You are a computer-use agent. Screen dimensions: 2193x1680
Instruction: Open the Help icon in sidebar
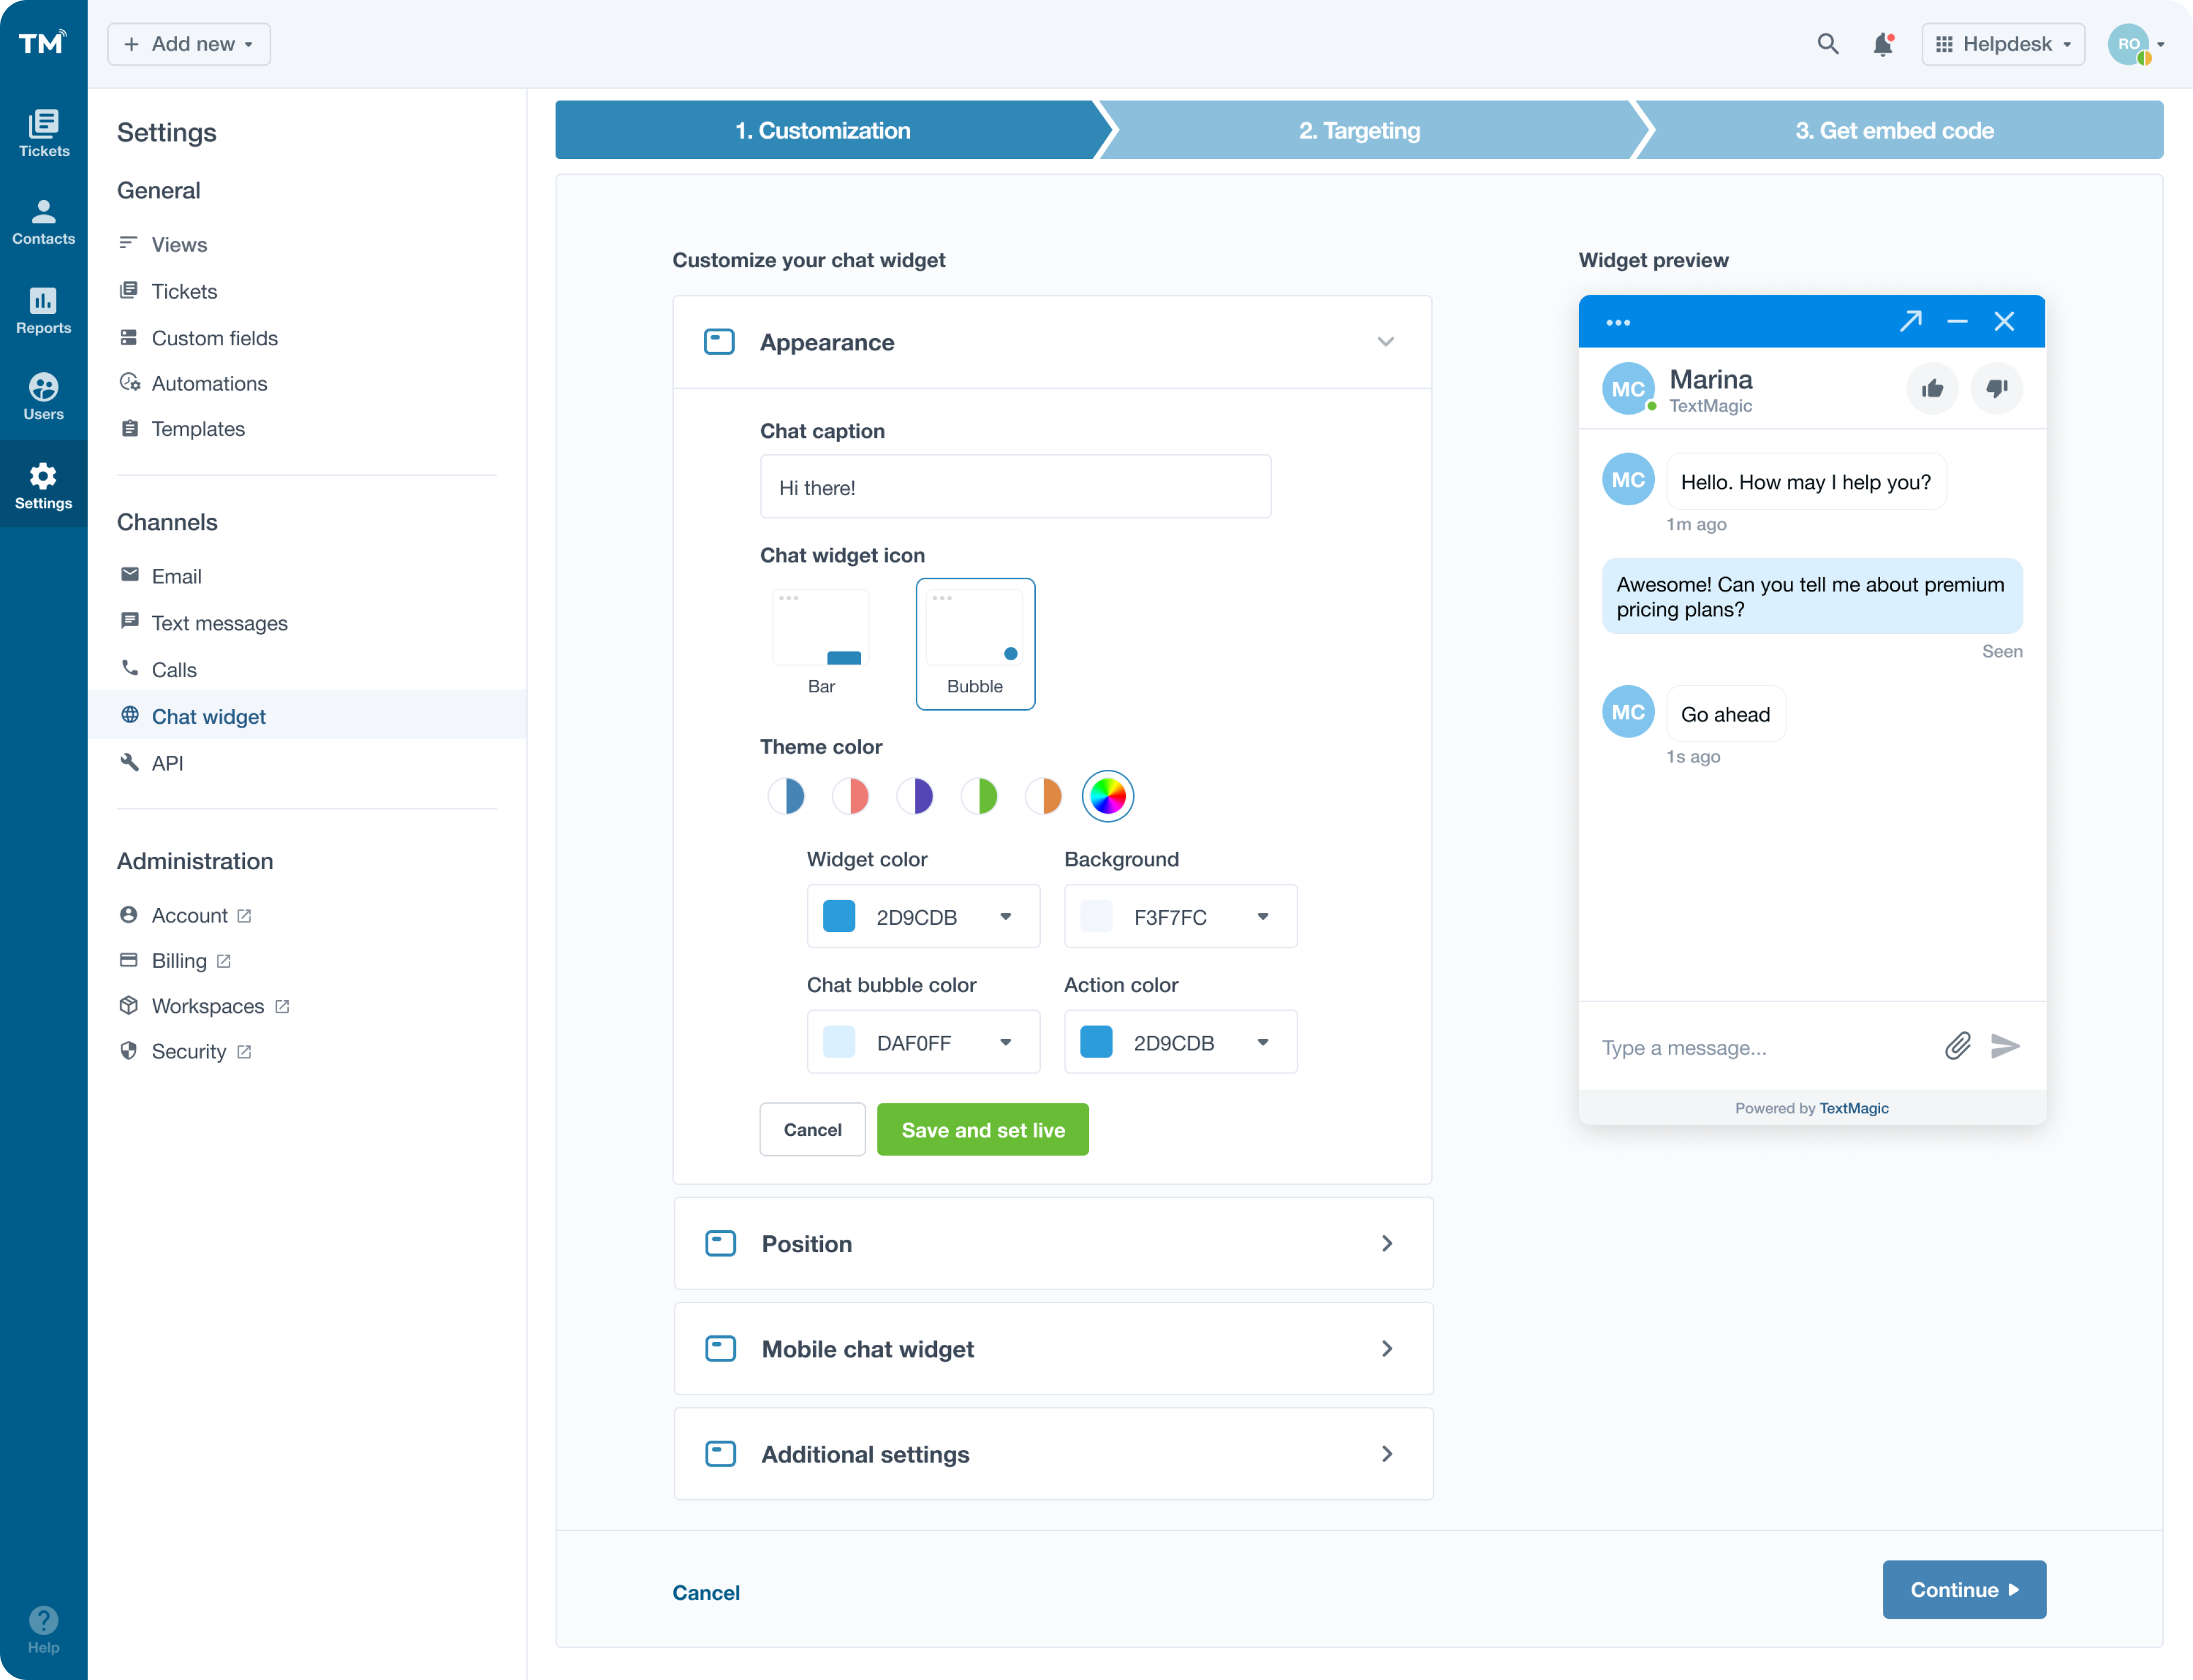43,1622
